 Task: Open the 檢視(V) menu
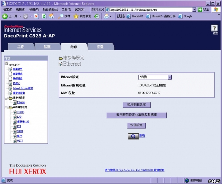(x=34, y=9)
